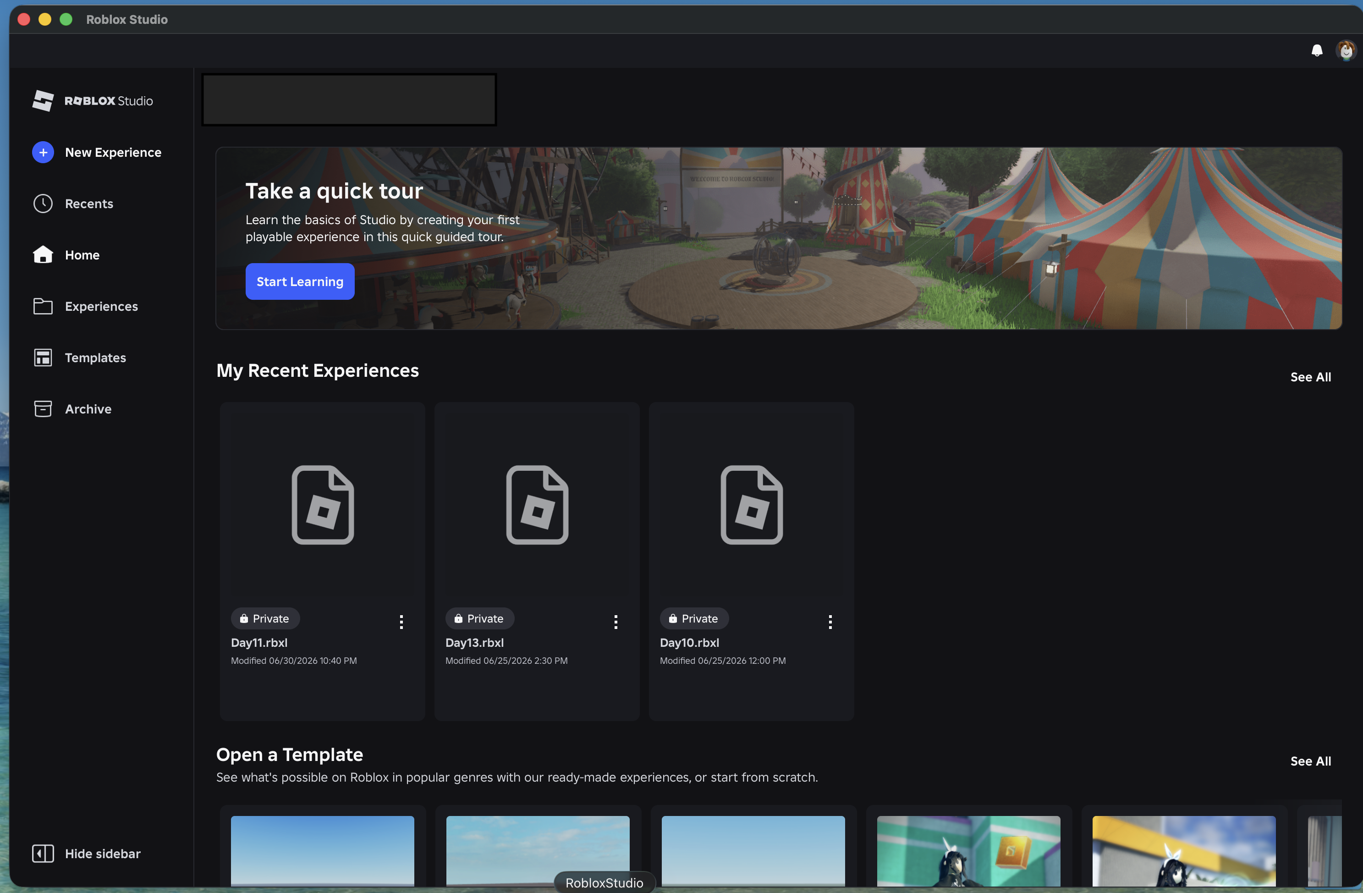Open the third pale-sky template thumbnail
Viewport: 1363px width, 893px height.
click(753, 851)
